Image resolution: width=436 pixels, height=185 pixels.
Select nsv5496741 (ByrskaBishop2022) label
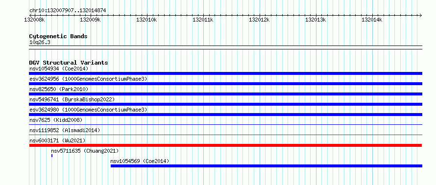[x=72, y=99]
